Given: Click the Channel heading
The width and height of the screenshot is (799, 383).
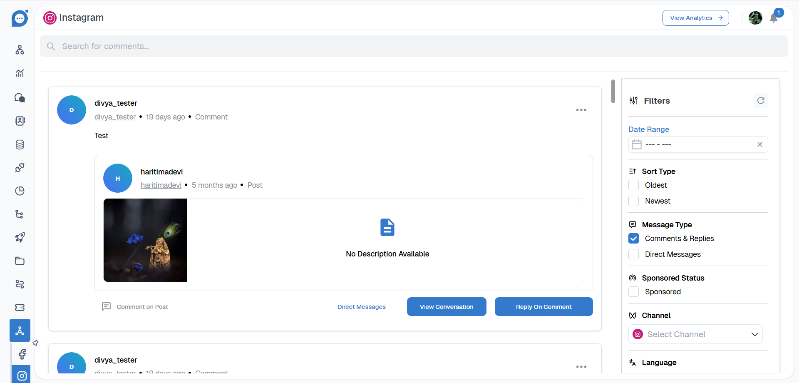Looking at the screenshot, I should coord(656,316).
